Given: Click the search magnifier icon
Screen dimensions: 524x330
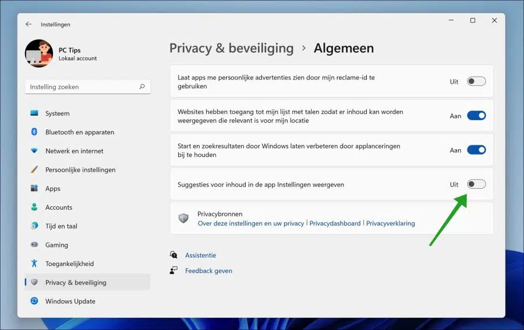Looking at the screenshot, I should pyautogui.click(x=142, y=87).
